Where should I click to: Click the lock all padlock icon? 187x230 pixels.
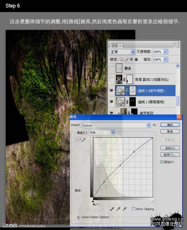(136, 59)
